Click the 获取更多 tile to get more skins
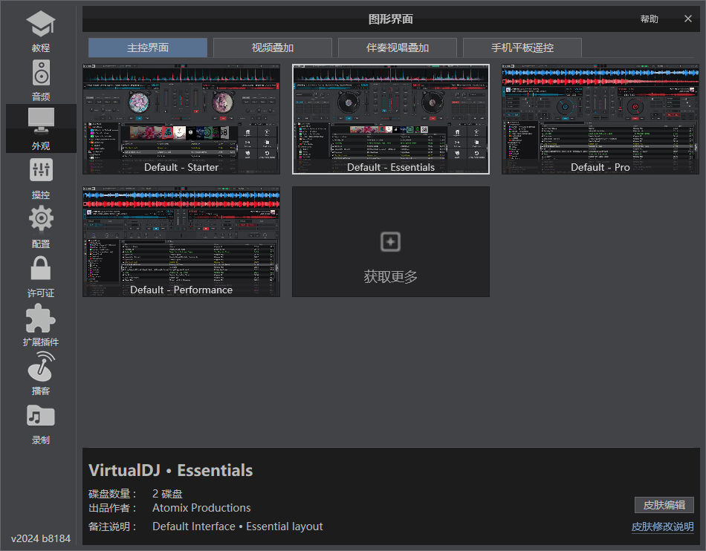This screenshot has width=706, height=551. point(391,241)
